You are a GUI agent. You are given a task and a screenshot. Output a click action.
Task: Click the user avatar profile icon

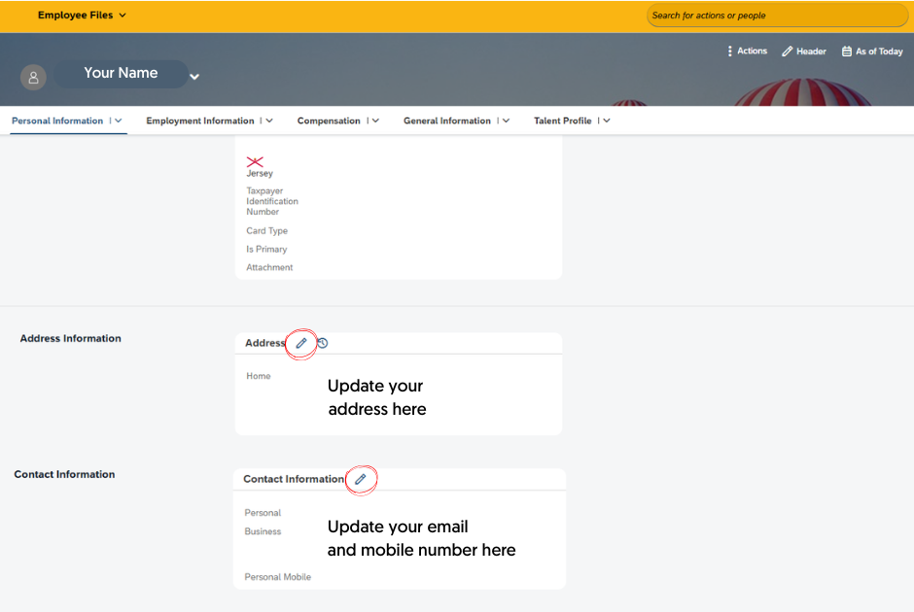(33, 78)
